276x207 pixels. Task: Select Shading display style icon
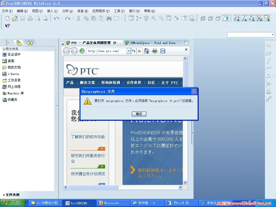(226, 18)
